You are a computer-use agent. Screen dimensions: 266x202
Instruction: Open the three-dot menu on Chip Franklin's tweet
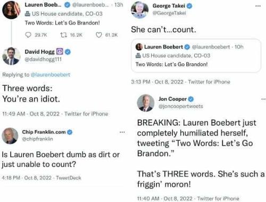(122, 132)
